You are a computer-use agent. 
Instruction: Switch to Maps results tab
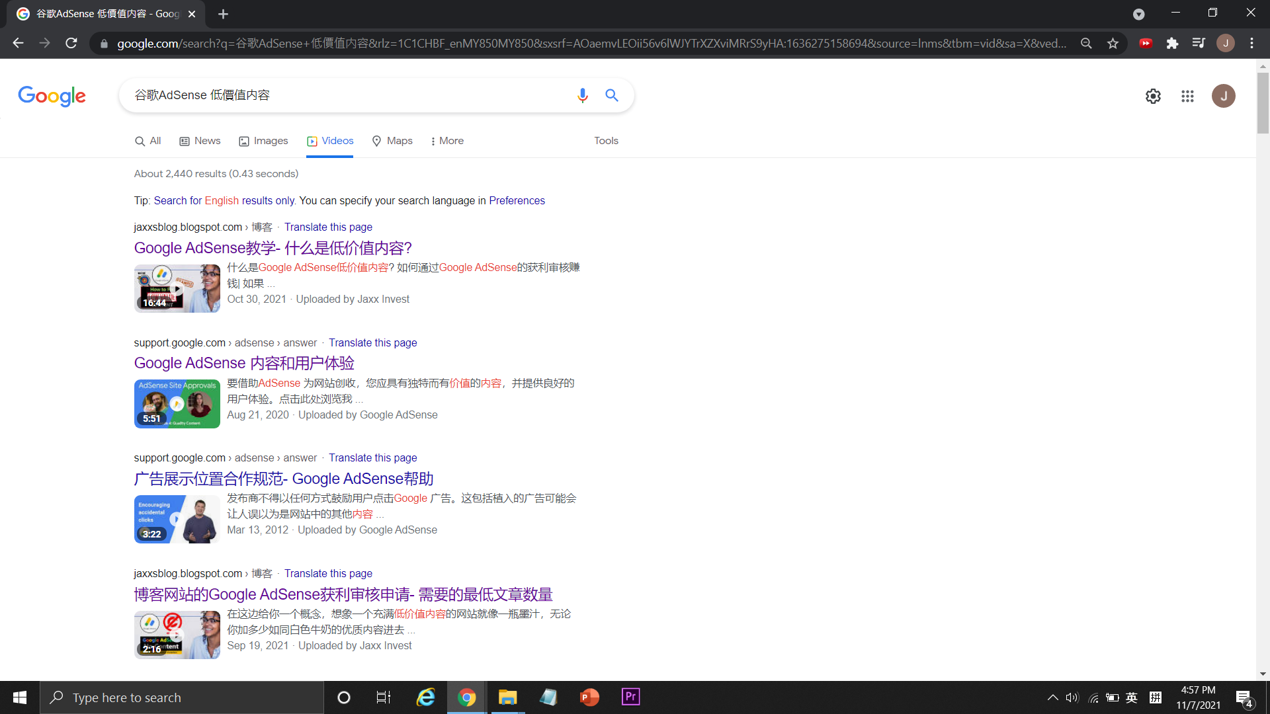click(x=392, y=141)
